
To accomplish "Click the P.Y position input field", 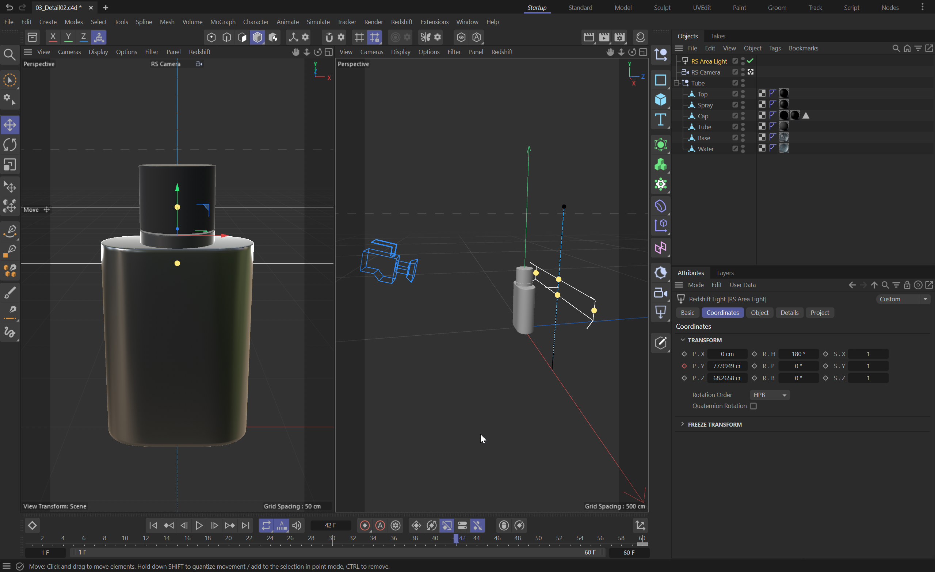I will (x=727, y=366).
